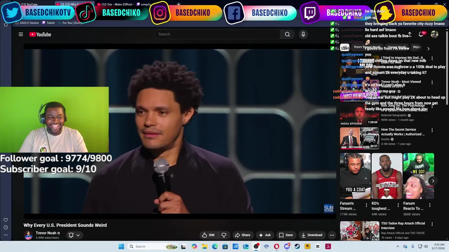Open Trevor Noah channel avatar below video
This screenshot has height=252, width=449.
point(28,235)
